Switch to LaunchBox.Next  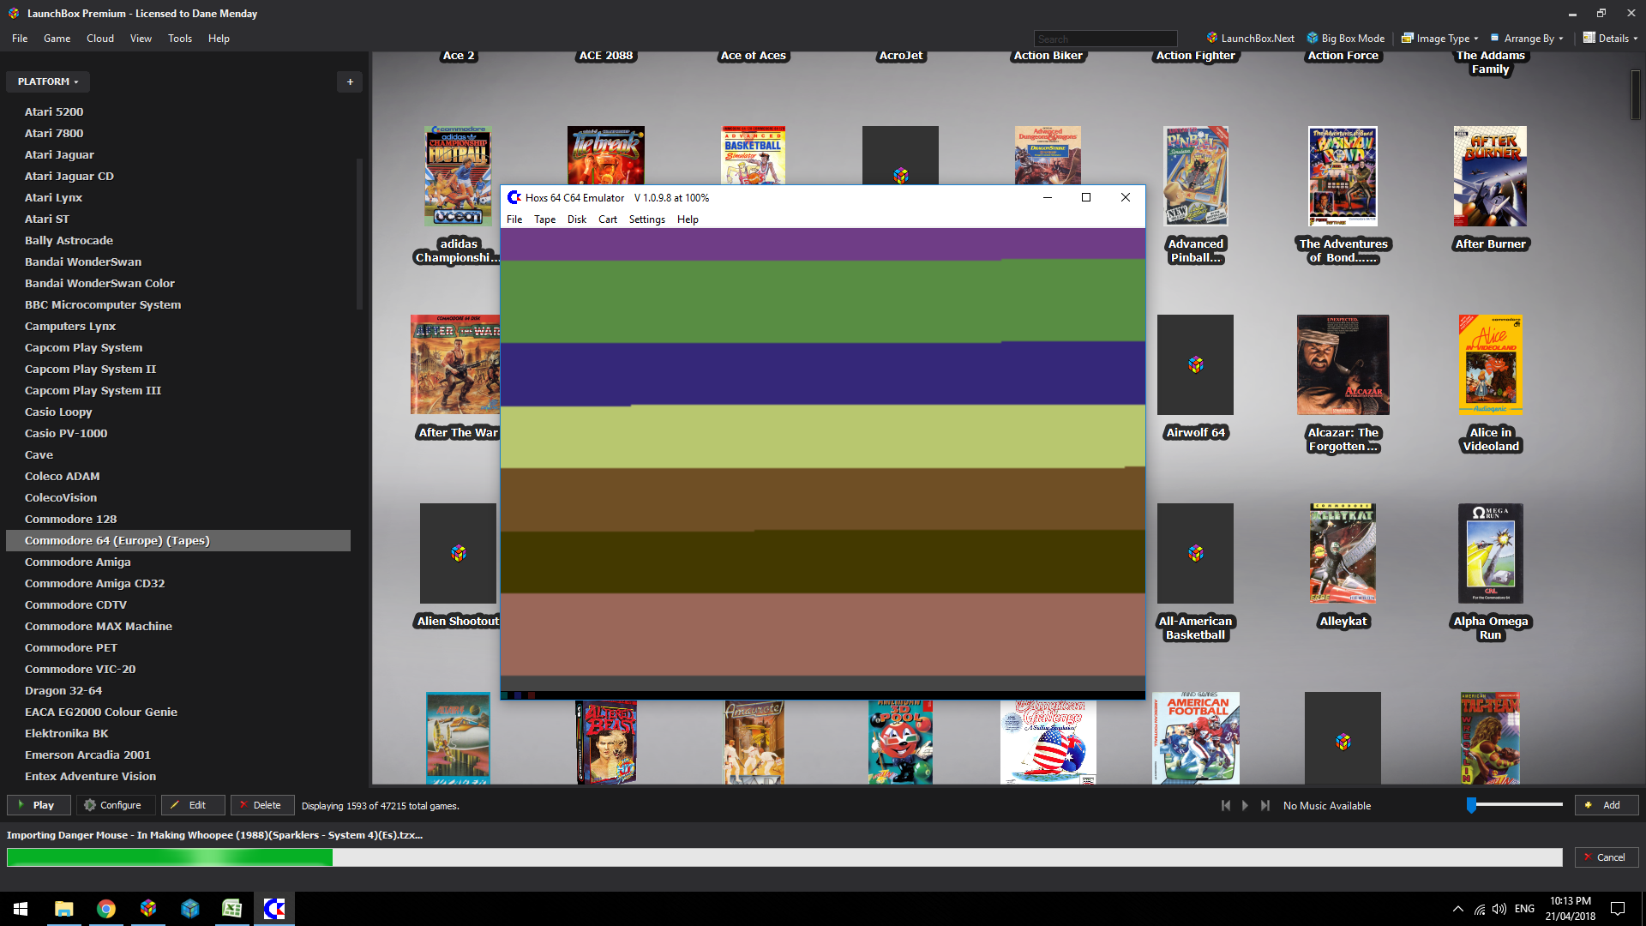(1251, 39)
